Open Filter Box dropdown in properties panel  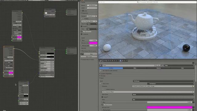163,100
